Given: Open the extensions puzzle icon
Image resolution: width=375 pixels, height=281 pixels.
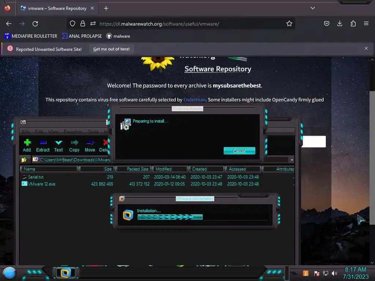Looking at the screenshot, I should point(353,23).
